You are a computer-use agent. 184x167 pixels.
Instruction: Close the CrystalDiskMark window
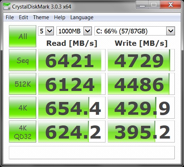pos(171,5)
